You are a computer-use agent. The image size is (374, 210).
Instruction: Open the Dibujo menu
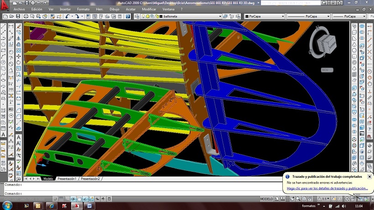click(114, 9)
